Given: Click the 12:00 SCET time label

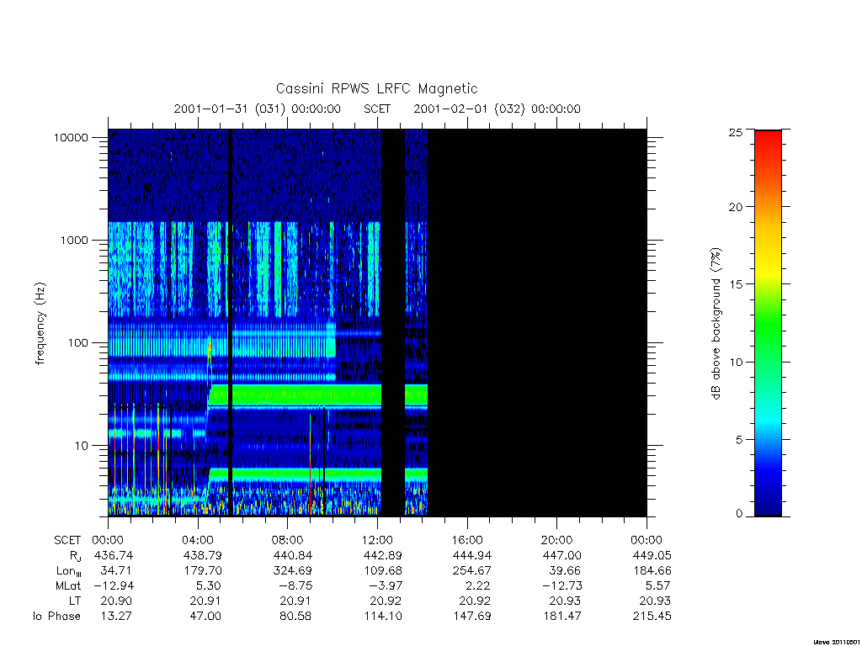Looking at the screenshot, I should tap(377, 540).
